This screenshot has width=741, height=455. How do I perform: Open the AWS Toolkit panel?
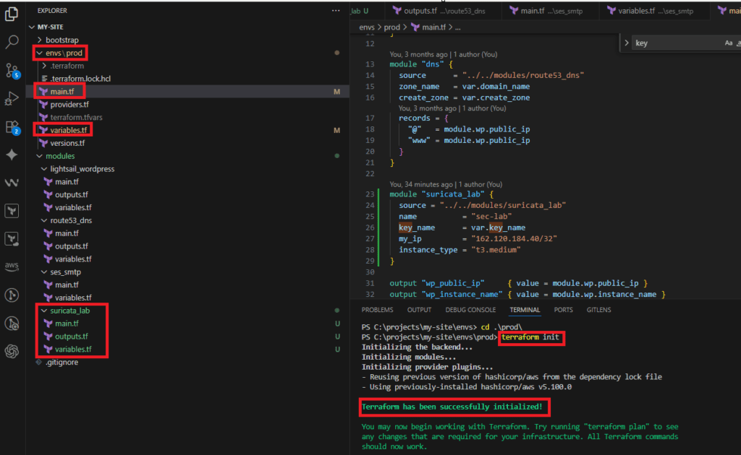pyautogui.click(x=12, y=266)
